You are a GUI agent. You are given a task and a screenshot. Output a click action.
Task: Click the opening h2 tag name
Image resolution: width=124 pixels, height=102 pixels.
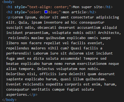[x=10, y=12]
